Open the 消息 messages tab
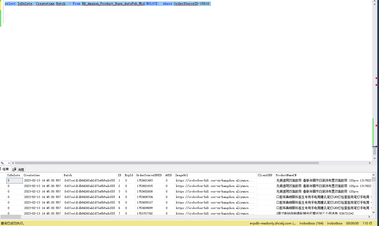Image resolution: width=379 pixels, height=226 pixels. coord(18,170)
